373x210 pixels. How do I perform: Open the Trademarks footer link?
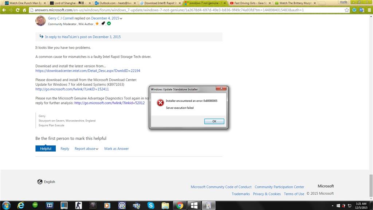tap(241, 194)
